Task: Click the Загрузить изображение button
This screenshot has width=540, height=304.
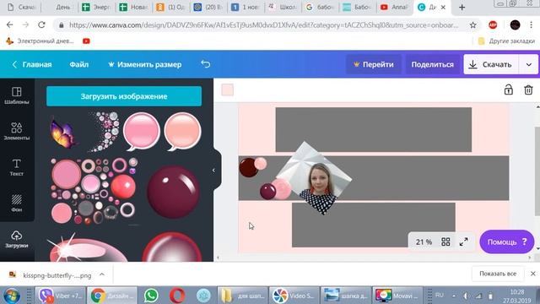Action: [x=124, y=96]
